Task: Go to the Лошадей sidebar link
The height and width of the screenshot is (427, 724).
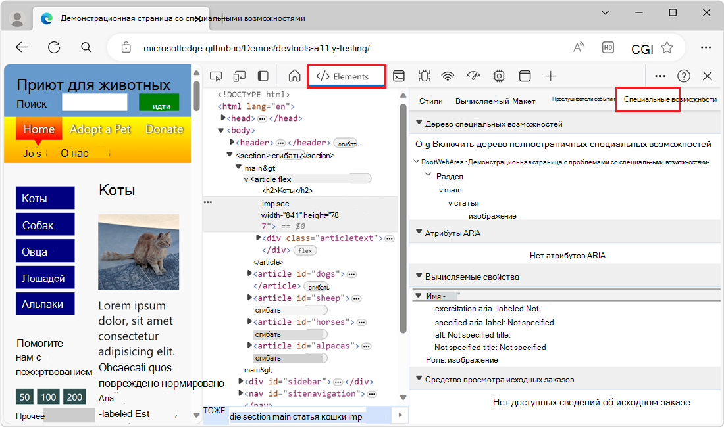Action: pos(45,278)
